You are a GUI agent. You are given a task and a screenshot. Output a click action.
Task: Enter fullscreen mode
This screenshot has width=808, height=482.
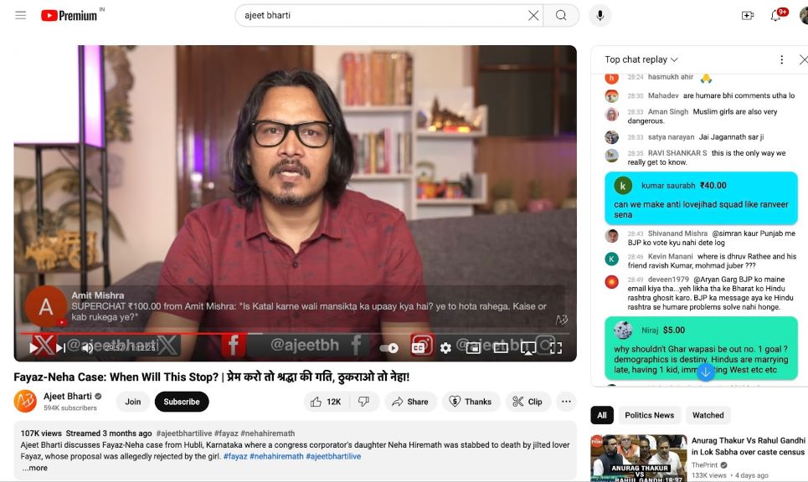[553, 347]
